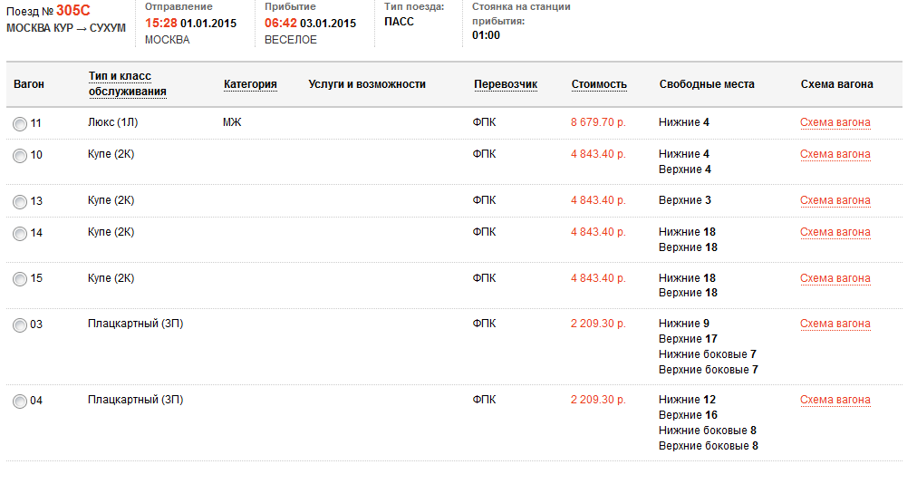Image resolution: width=917 pixels, height=484 pixels.
Task: Click the Категория column header
Action: 250,84
